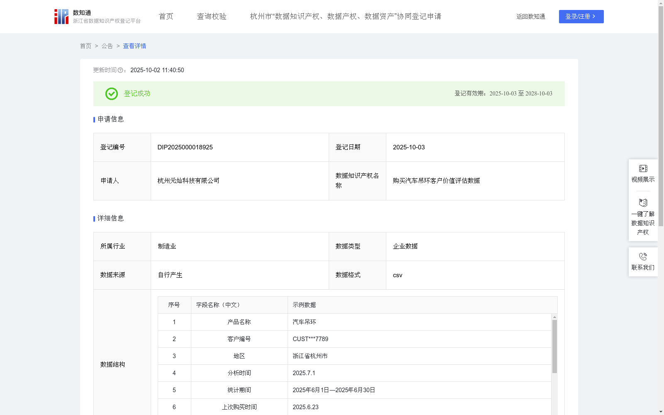Click the data table scroll-up arrow
This screenshot has height=415, width=664.
click(x=554, y=317)
